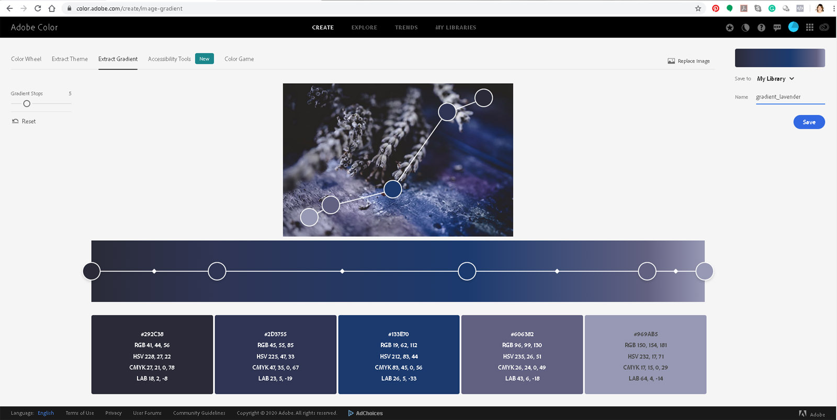Open the Adobe apps grid icon
This screenshot has width=837, height=420.
(809, 28)
